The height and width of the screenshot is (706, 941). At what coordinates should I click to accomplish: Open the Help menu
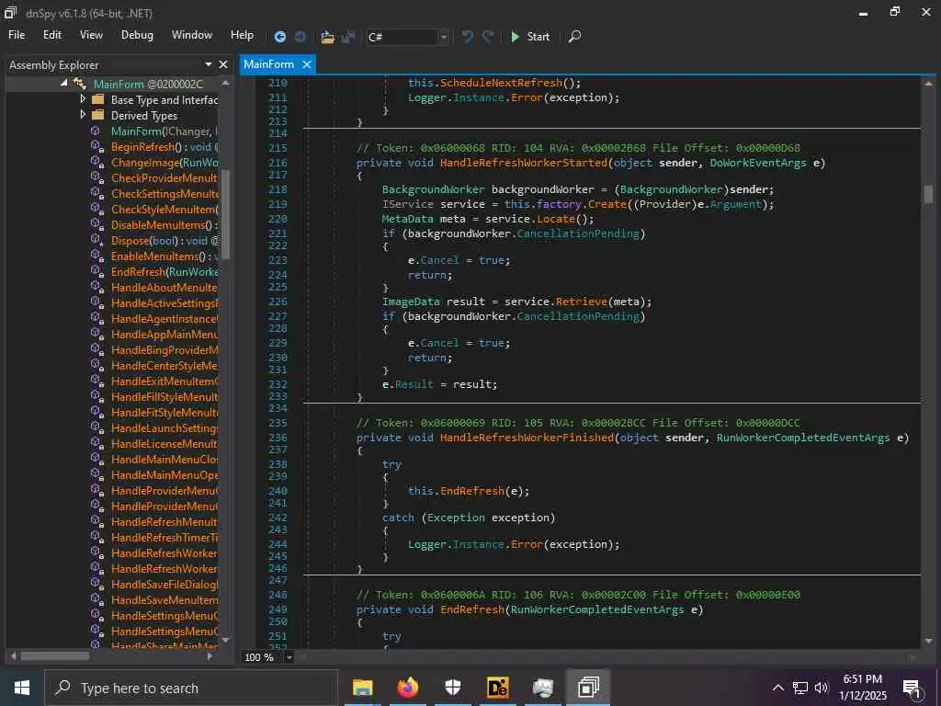tap(242, 35)
